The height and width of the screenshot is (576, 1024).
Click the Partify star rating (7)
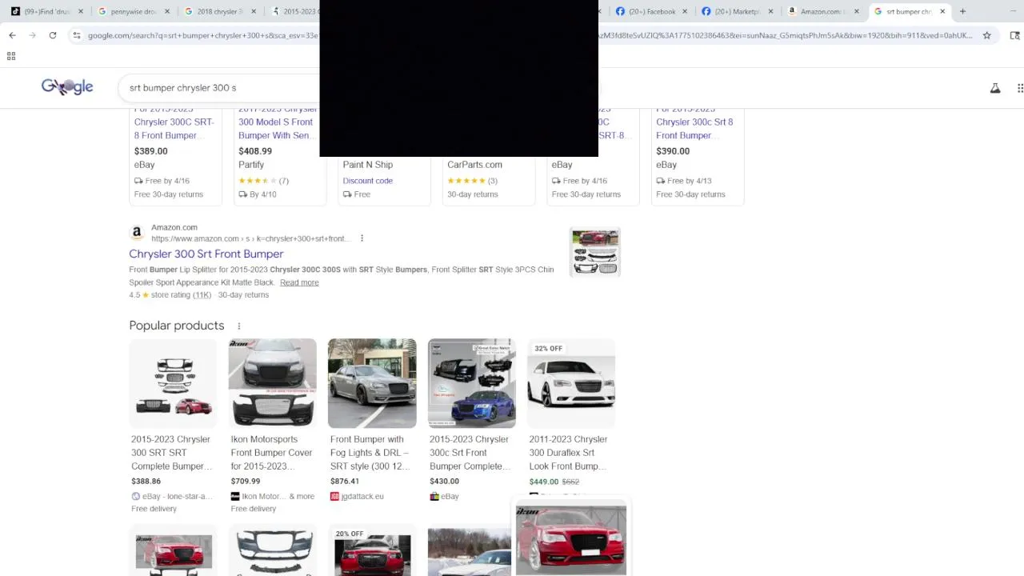(x=263, y=181)
